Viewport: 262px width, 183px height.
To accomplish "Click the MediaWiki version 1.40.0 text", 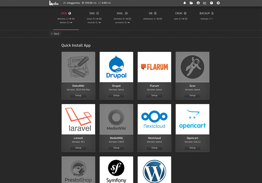I will tap(116, 142).
